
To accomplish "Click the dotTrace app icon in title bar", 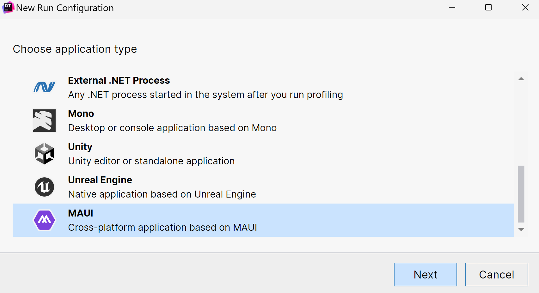I will pyautogui.click(x=8, y=8).
